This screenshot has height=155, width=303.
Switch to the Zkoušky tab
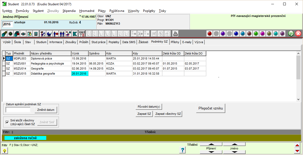pyautogui.click(x=71, y=42)
